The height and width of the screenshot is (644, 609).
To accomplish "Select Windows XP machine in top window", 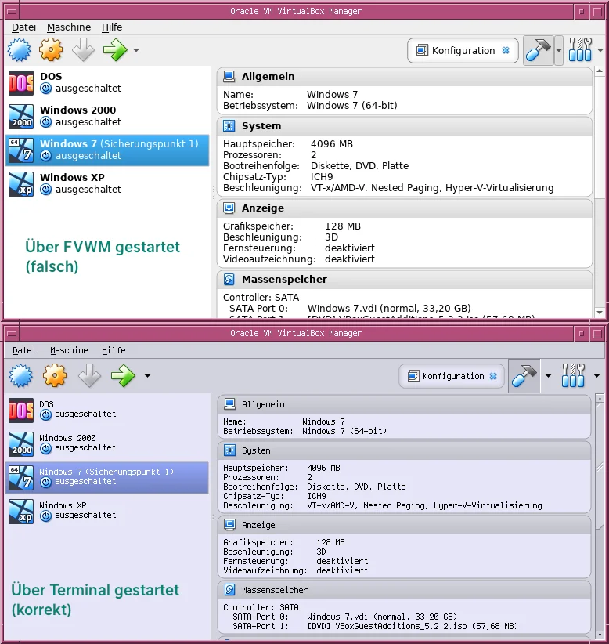I will pyautogui.click(x=107, y=183).
